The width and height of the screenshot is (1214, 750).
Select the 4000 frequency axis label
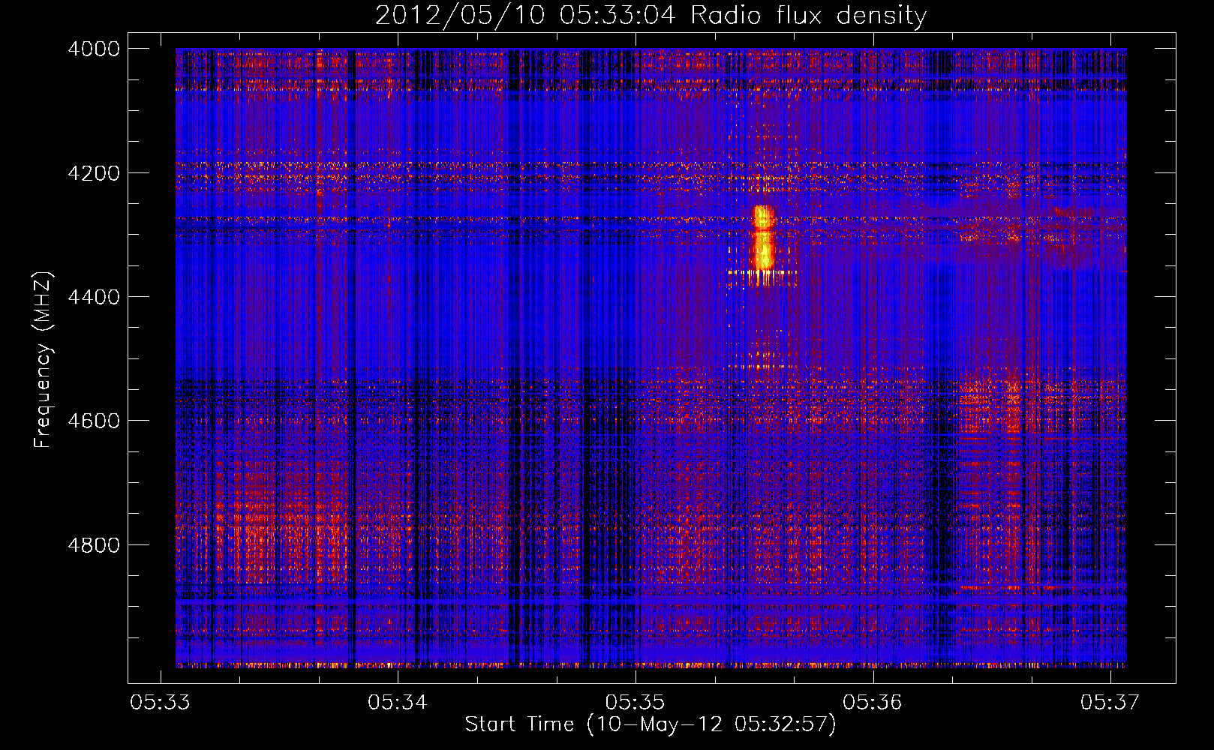pyautogui.click(x=94, y=49)
